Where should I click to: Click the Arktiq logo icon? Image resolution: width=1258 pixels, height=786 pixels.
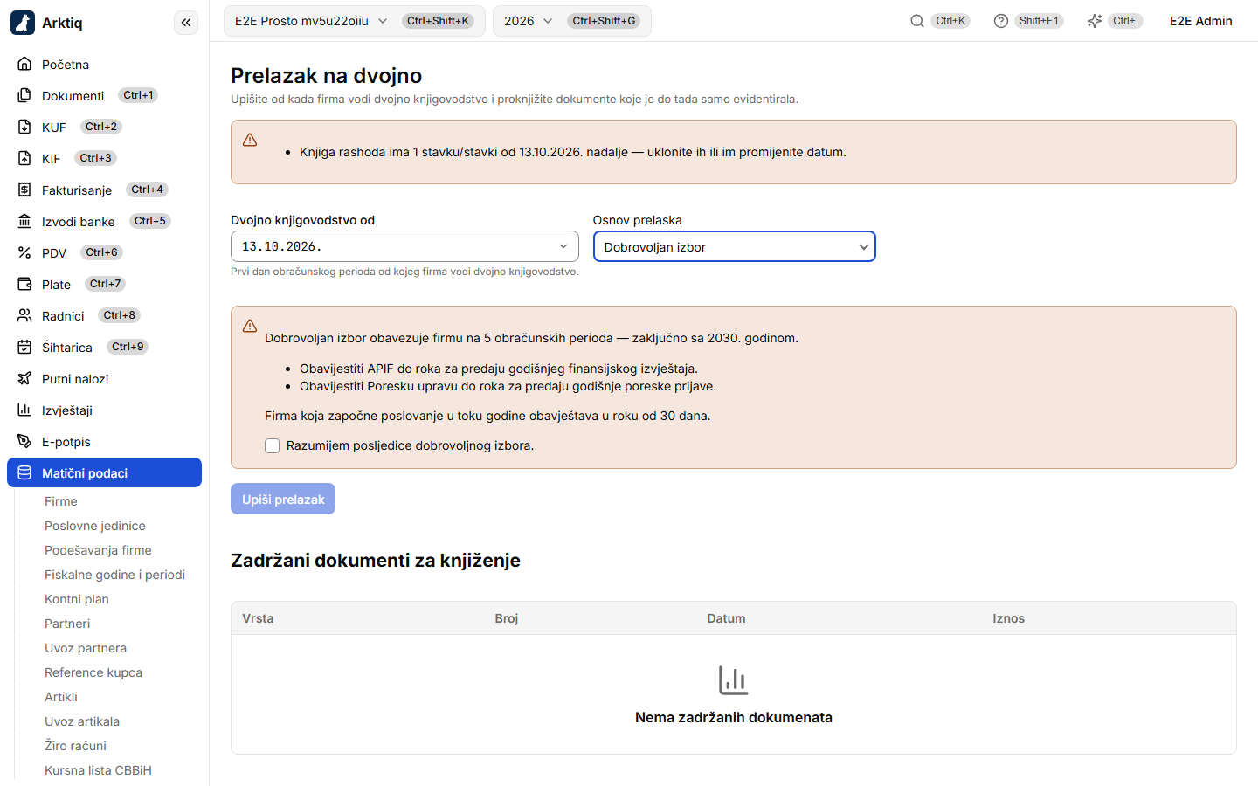pyautogui.click(x=23, y=23)
